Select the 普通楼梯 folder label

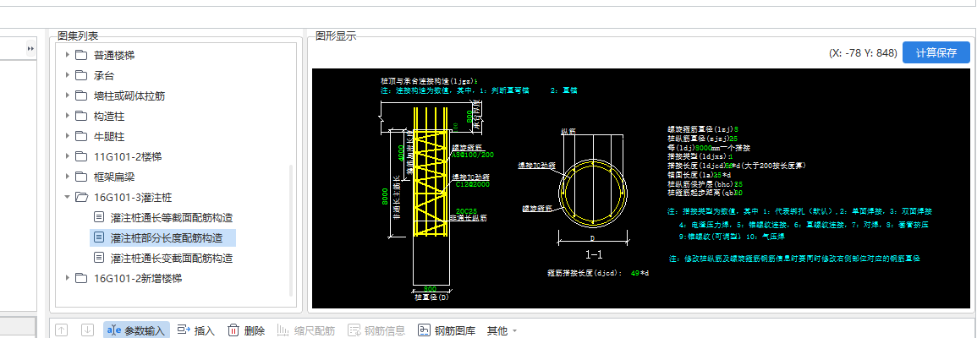coord(114,56)
